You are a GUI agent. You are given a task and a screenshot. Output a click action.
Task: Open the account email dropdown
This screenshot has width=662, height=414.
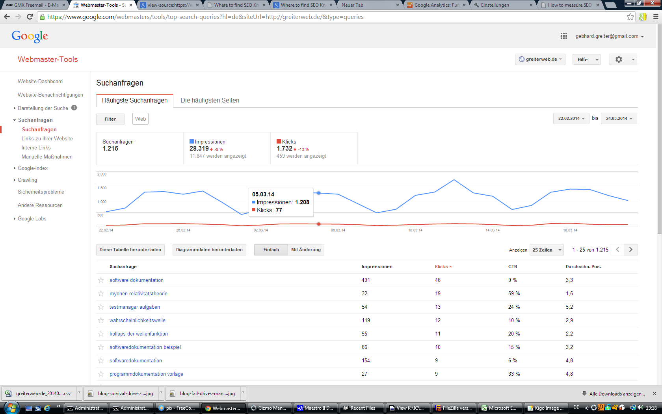tap(610, 36)
